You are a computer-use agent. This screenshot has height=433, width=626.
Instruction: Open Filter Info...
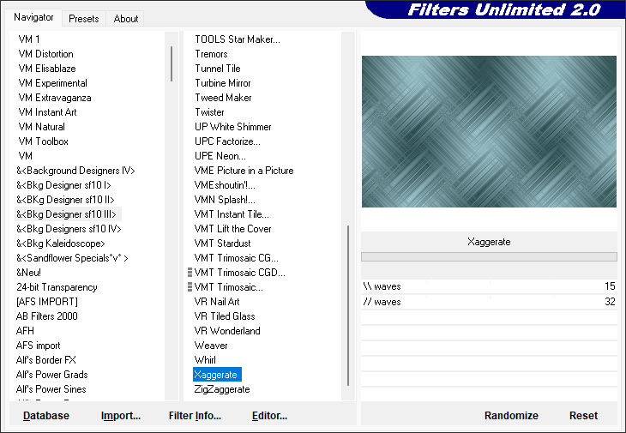point(195,416)
